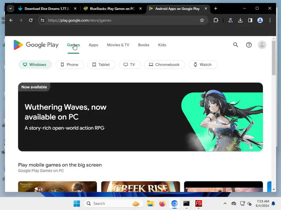Open Google Play search
The image size is (281, 210).
pyautogui.click(x=235, y=45)
